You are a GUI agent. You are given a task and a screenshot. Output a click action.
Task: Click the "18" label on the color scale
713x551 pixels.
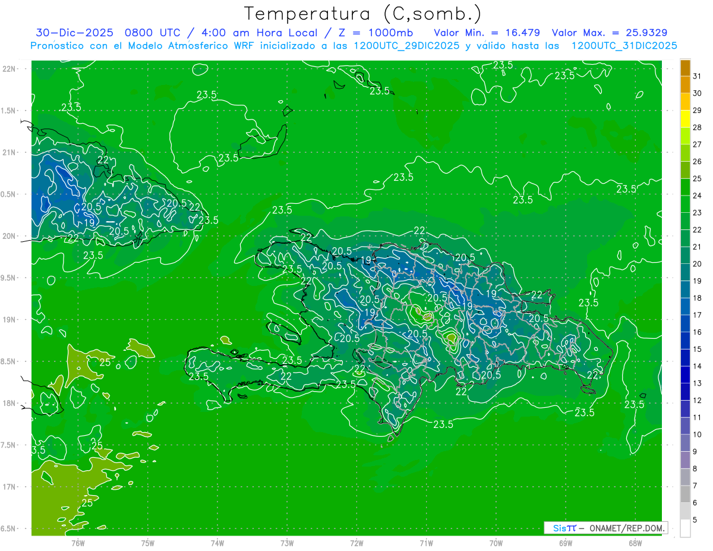point(697,298)
